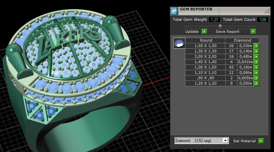Select the ,90 X ,90 size cell
The image size is (274, 152).
point(205,78)
